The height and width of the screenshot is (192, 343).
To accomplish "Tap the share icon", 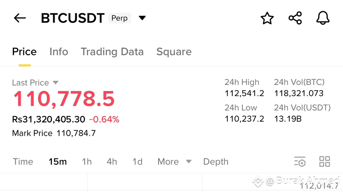I will (295, 18).
